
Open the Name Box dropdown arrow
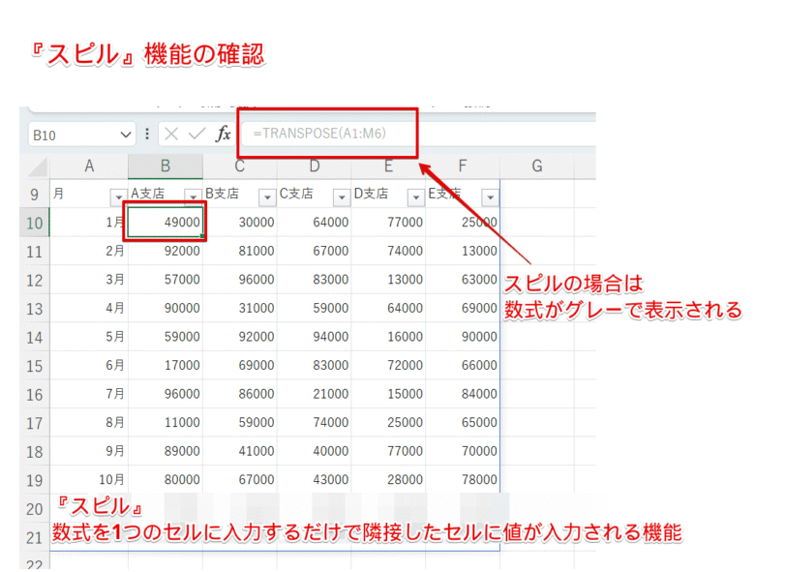[x=125, y=135]
